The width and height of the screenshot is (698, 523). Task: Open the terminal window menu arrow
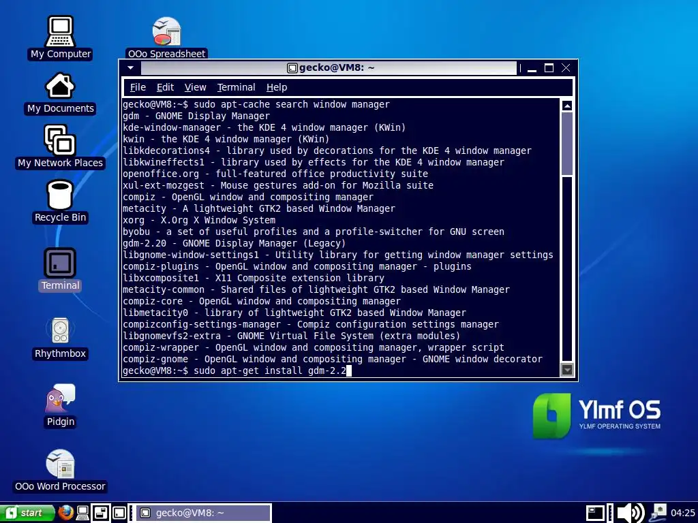point(130,68)
